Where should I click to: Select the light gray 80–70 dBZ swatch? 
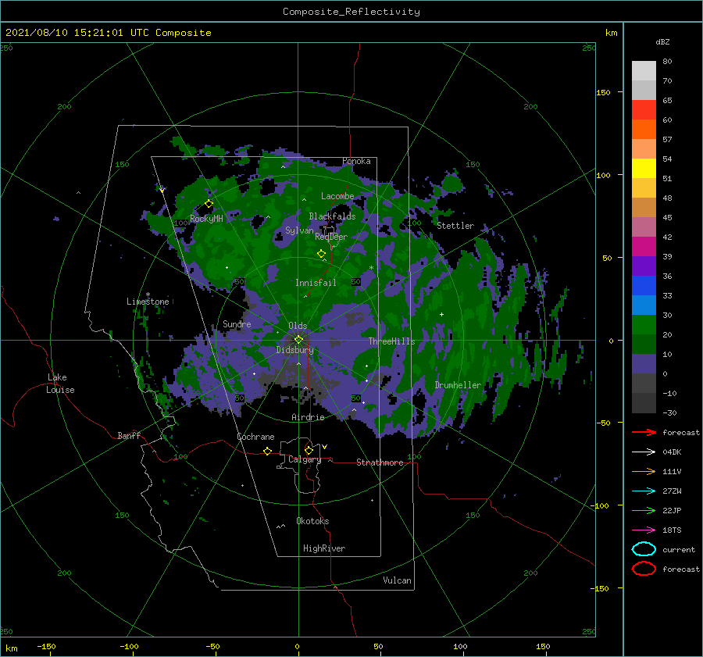point(644,71)
